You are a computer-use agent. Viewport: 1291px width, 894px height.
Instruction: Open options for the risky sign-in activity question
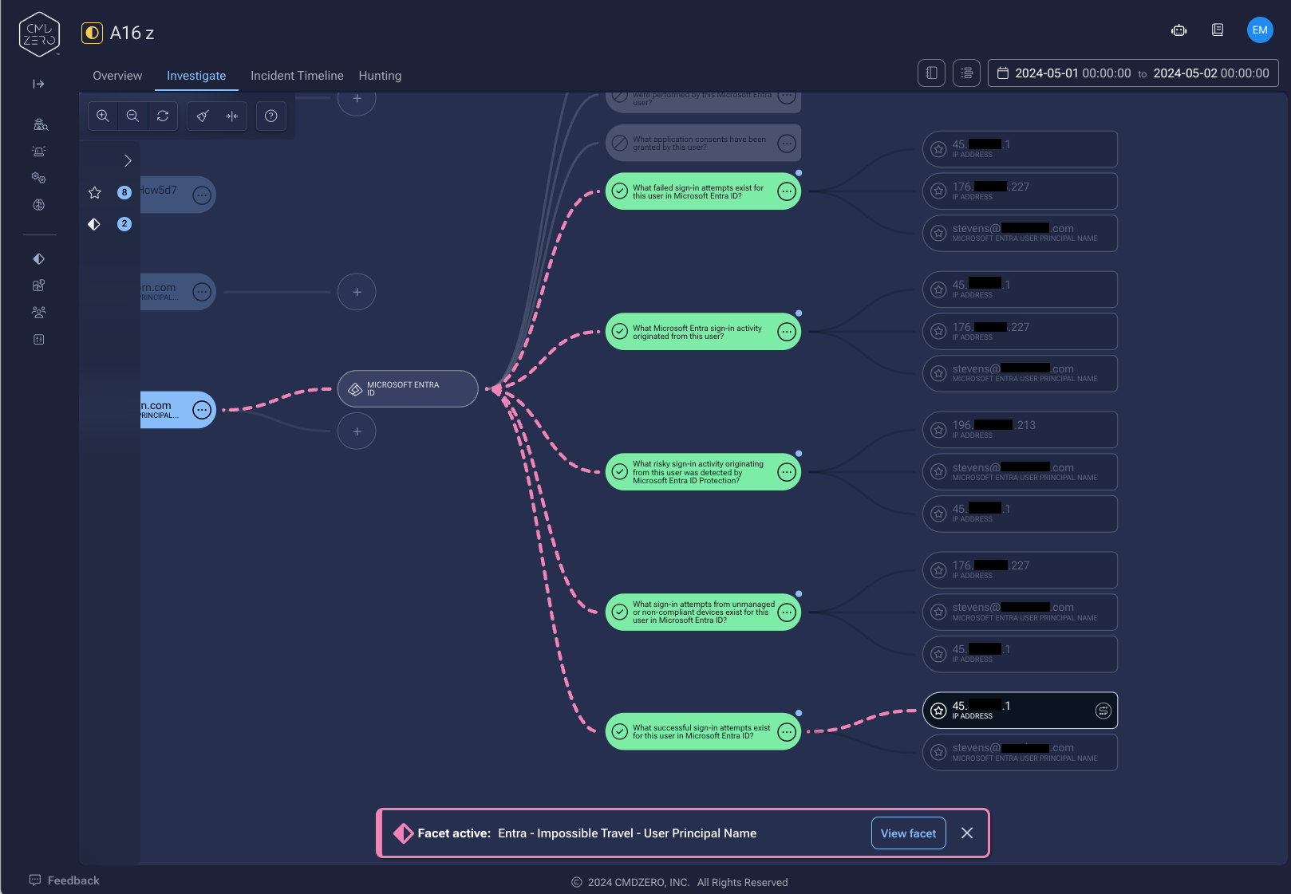point(787,472)
